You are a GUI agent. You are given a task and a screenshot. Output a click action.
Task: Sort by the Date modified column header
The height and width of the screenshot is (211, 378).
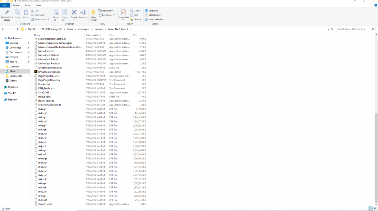click(93, 35)
